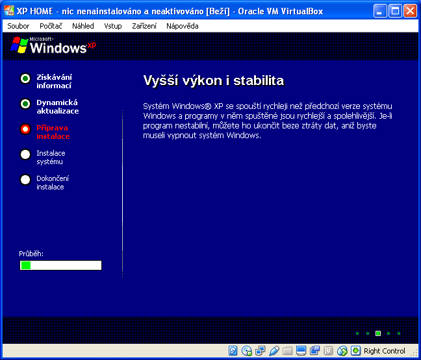Click the VirtualBox window title bar text

pyautogui.click(x=170, y=11)
